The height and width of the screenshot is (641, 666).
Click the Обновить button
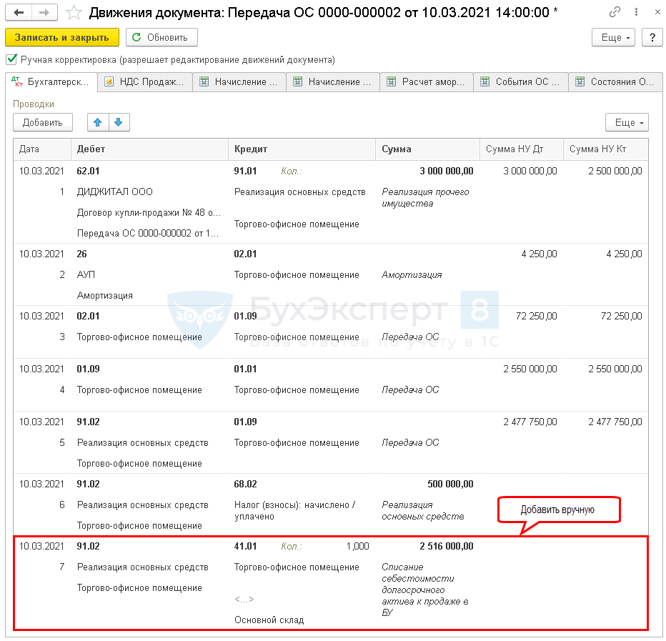pyautogui.click(x=161, y=37)
